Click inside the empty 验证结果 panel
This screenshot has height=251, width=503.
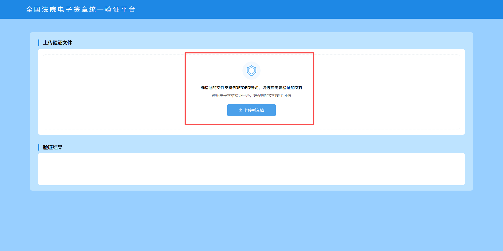(x=251, y=169)
